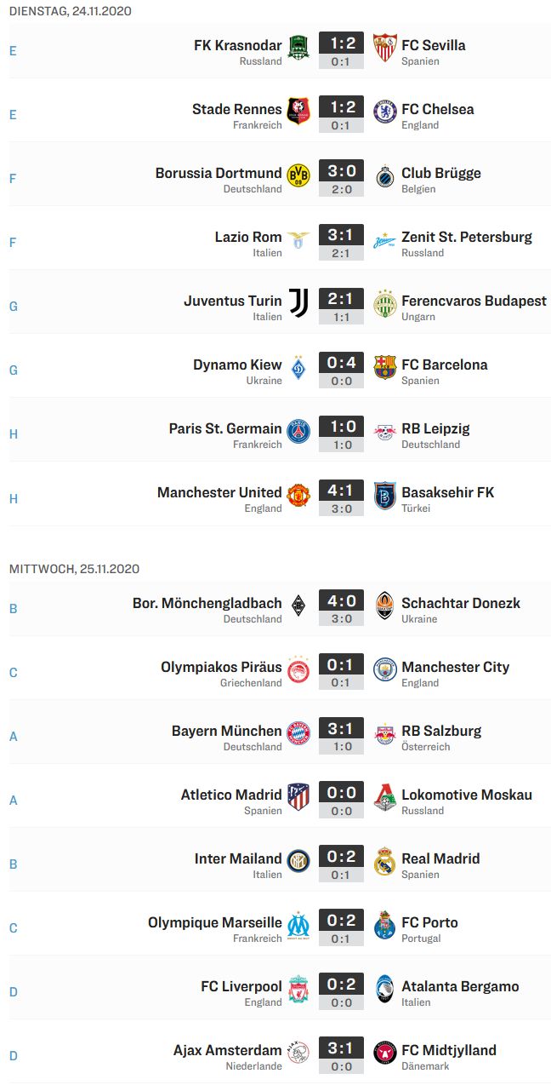
Task: Open the Olympique Marseille team page
Action: (215, 922)
